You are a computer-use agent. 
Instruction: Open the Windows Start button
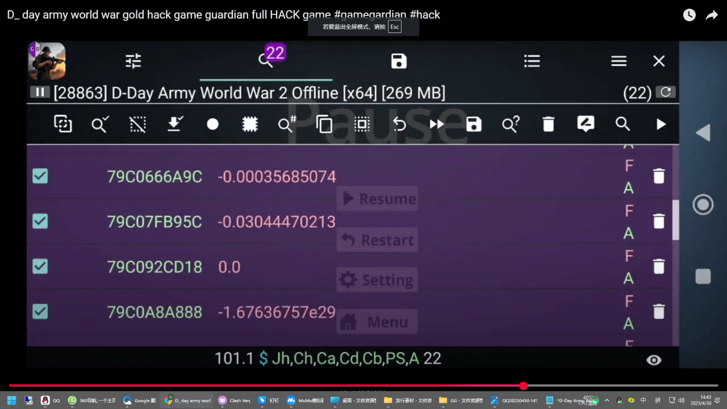click(x=11, y=400)
